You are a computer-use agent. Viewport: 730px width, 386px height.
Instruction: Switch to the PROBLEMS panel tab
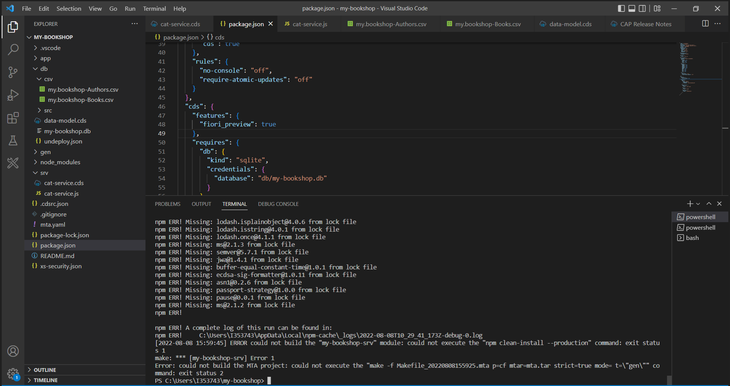pos(167,204)
